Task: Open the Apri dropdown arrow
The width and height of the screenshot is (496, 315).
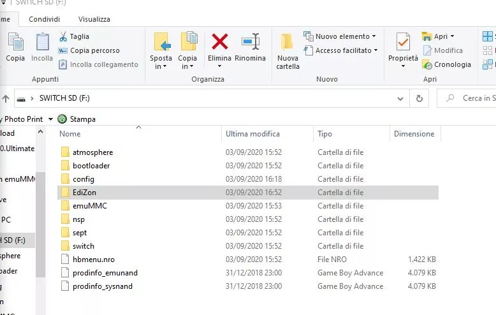Action: pyautogui.click(x=453, y=36)
